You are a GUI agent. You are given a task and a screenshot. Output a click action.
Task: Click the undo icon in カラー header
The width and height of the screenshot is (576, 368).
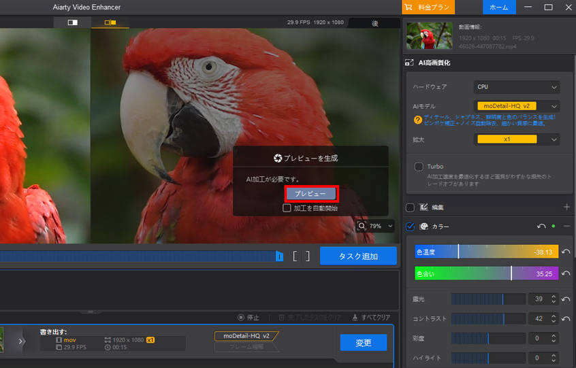(x=541, y=227)
